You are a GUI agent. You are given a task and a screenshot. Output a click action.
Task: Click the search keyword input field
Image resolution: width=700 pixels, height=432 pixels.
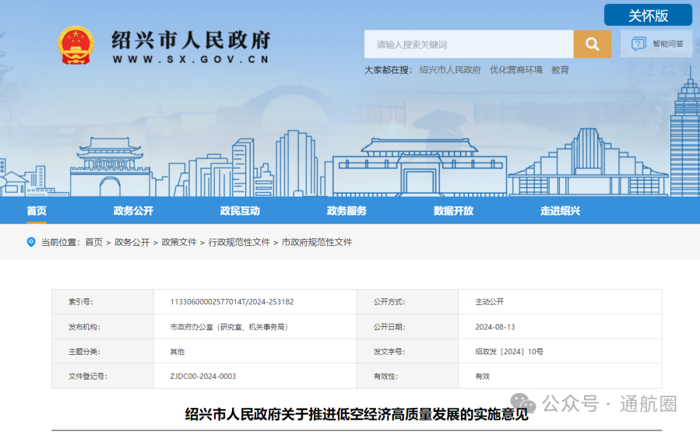pos(469,44)
